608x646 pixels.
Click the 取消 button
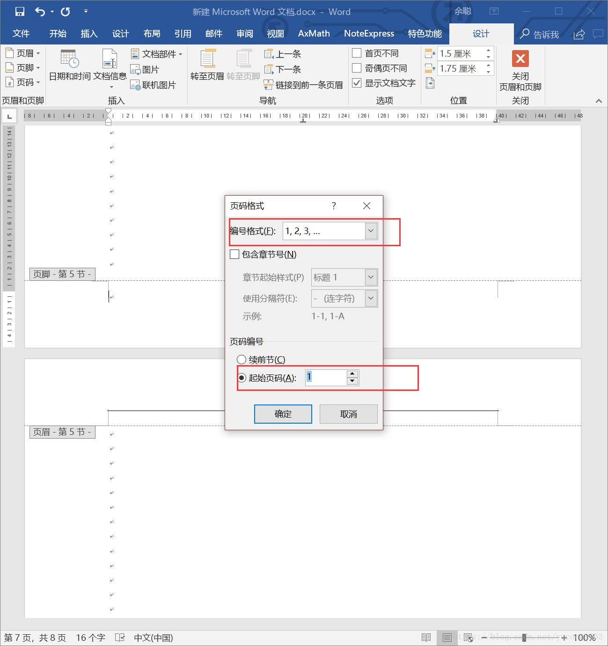click(349, 414)
